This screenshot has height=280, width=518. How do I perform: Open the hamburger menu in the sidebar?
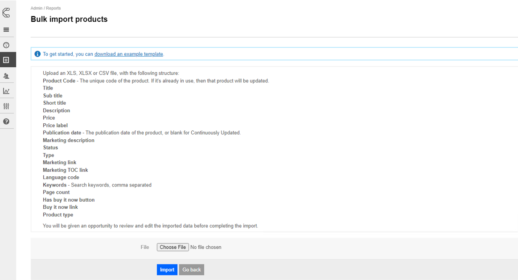[x=6, y=30]
